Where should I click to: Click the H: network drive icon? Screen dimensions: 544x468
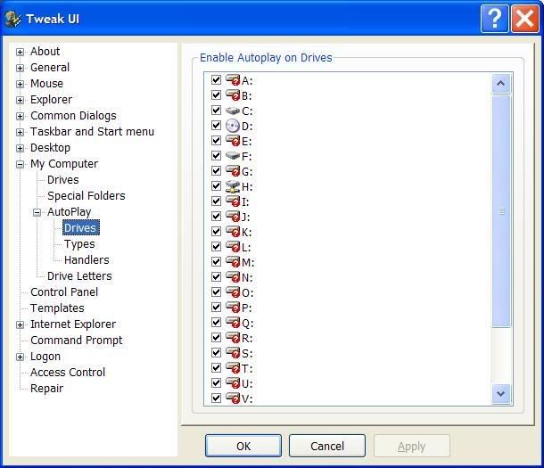tap(233, 186)
